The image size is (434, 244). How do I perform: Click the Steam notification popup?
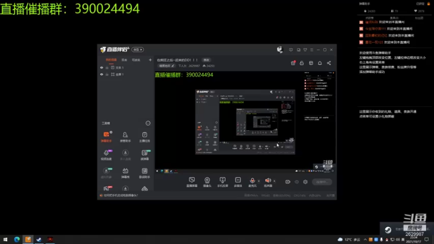[406, 228]
